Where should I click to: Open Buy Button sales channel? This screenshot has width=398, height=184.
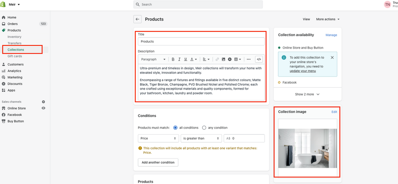click(16, 122)
